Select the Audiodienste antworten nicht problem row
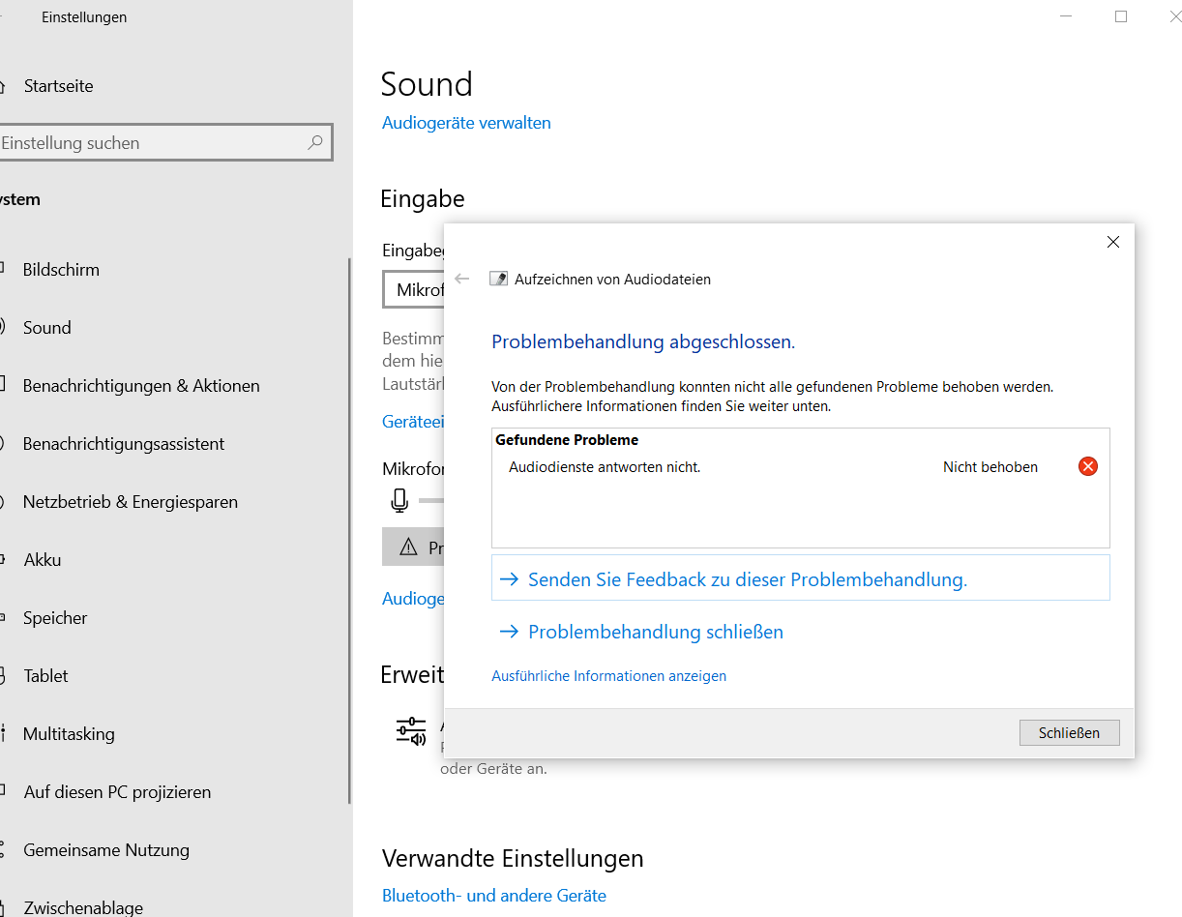Screen dimensions: 1182x917 [x=605, y=467]
